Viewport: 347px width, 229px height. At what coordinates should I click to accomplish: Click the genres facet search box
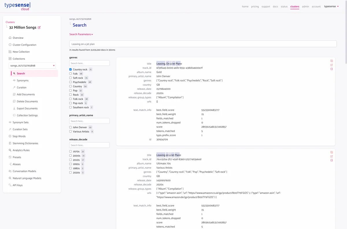coord(89,63)
